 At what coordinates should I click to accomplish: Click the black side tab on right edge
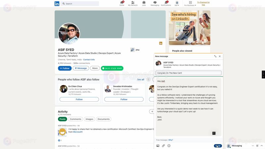pyautogui.click(x=263, y=74)
